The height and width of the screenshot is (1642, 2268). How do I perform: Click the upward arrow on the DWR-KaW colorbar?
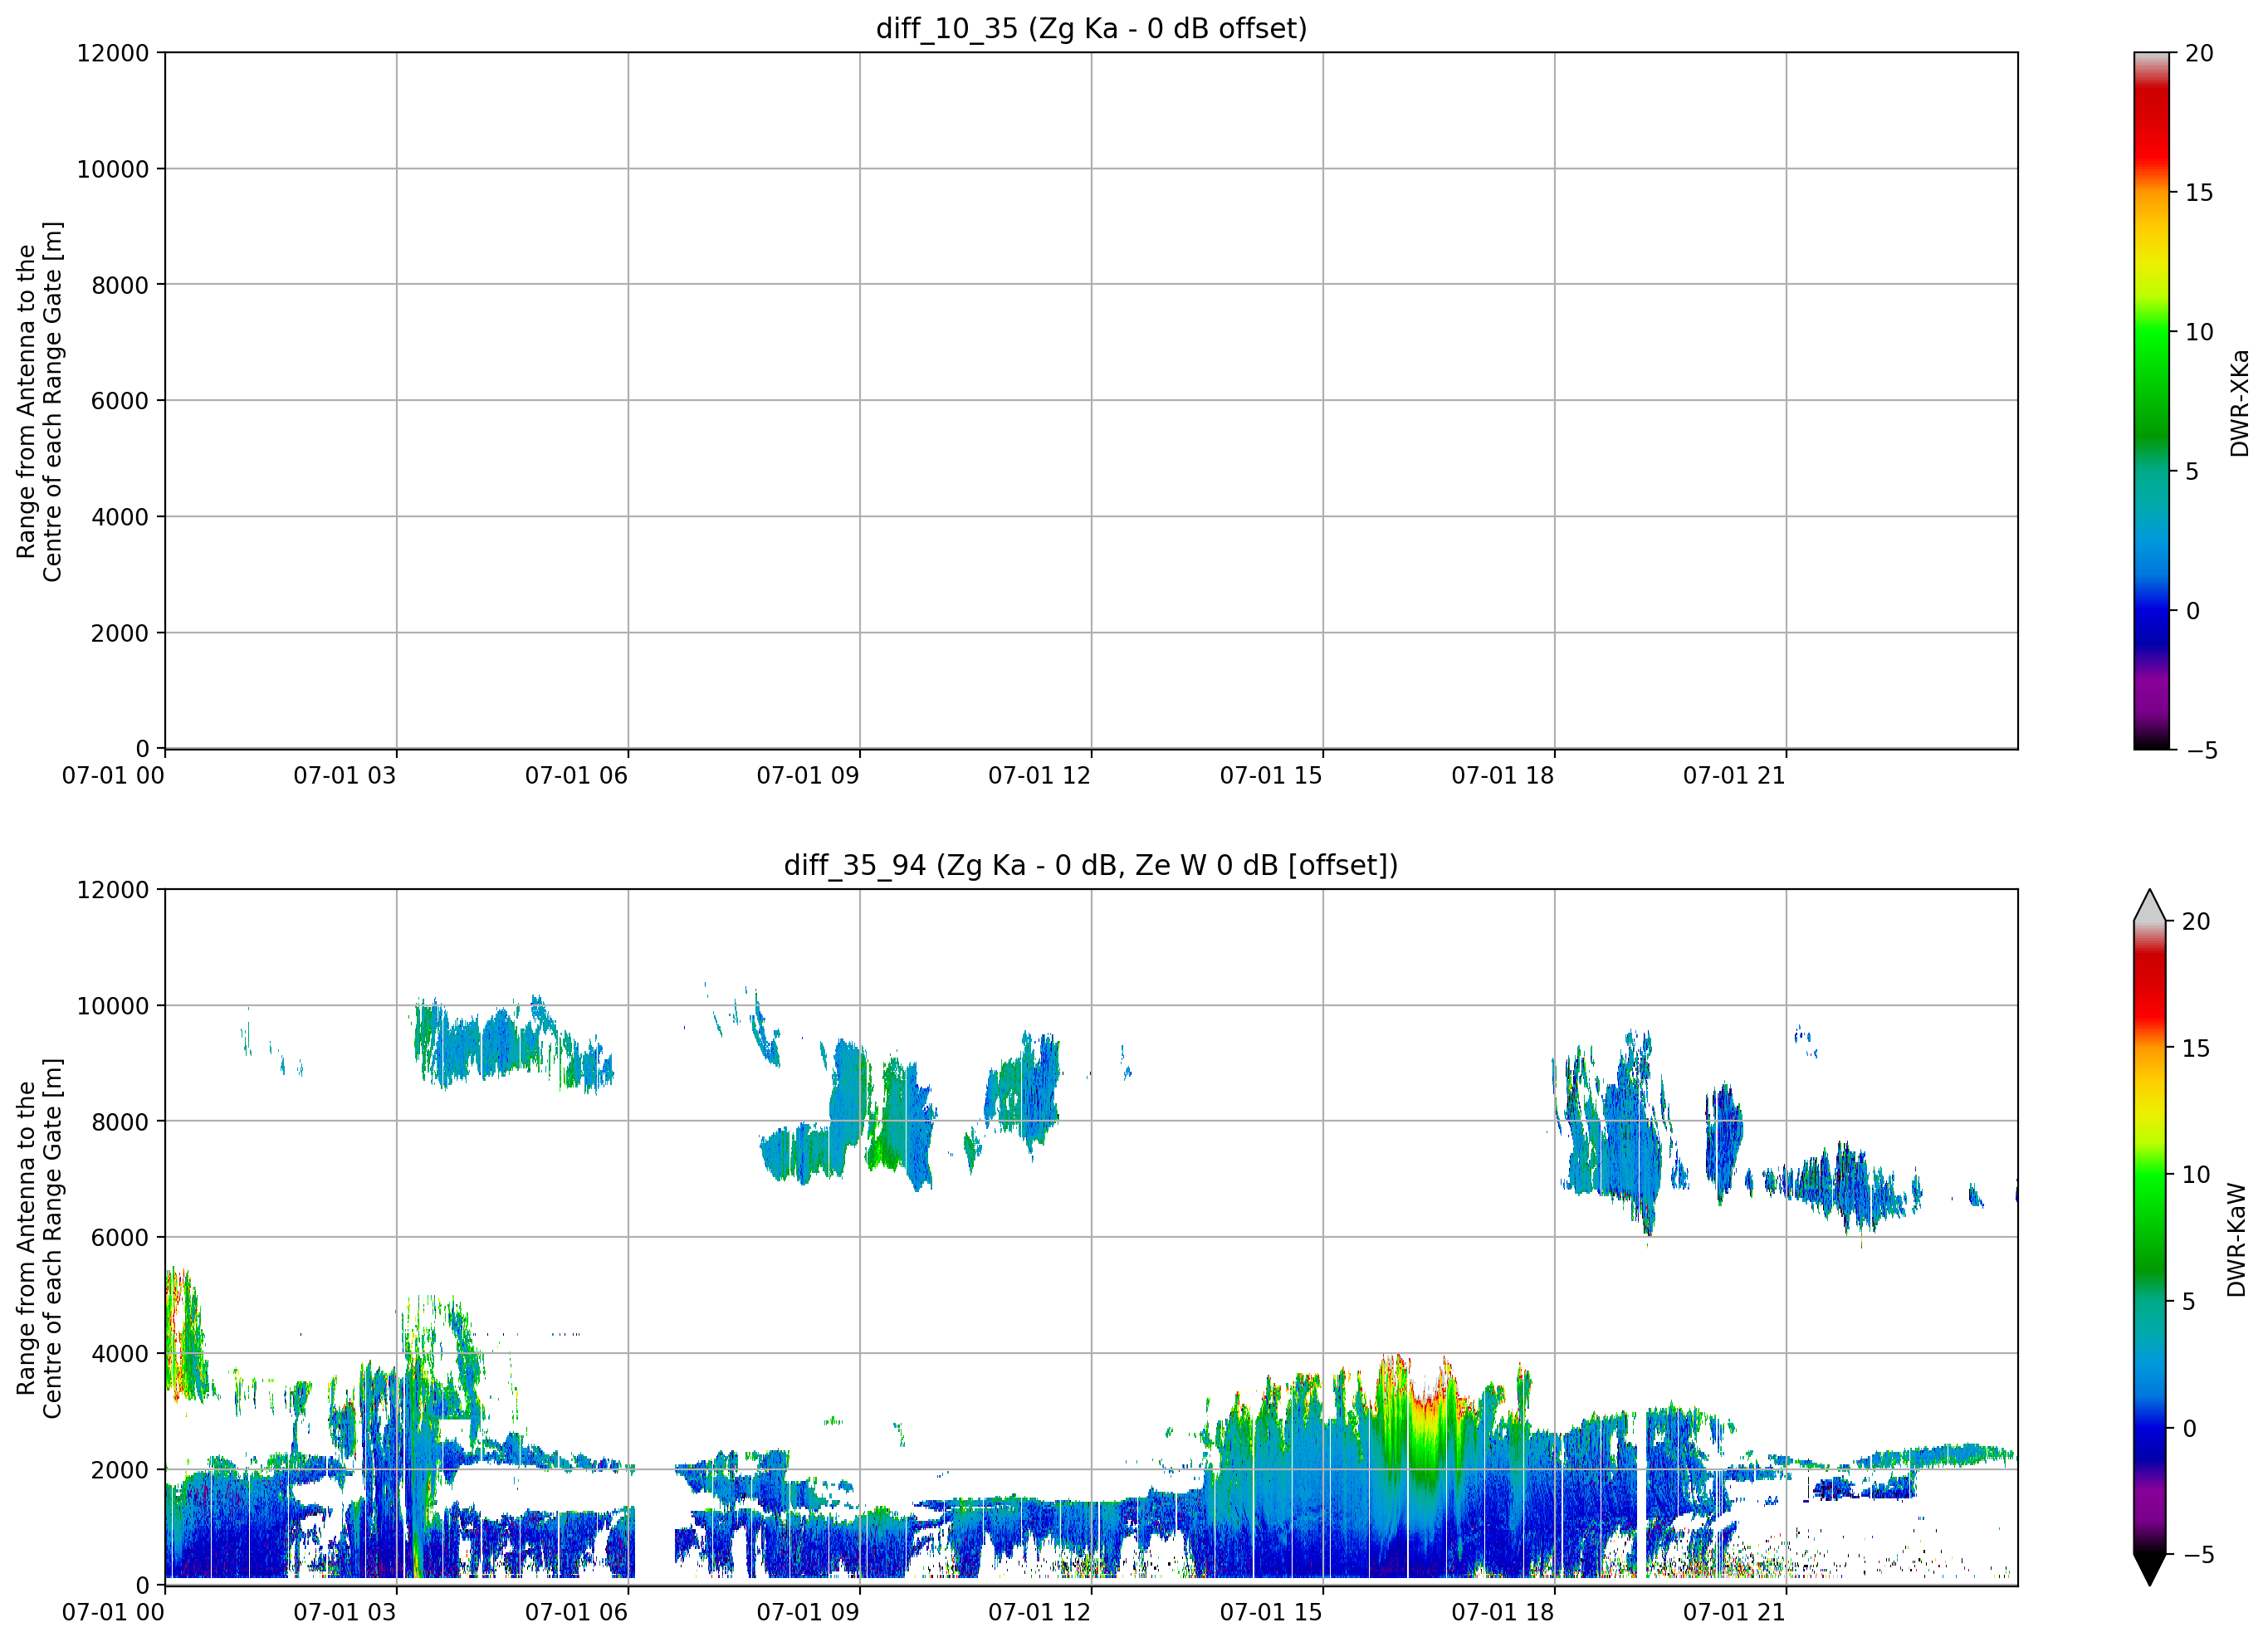click(x=2149, y=905)
